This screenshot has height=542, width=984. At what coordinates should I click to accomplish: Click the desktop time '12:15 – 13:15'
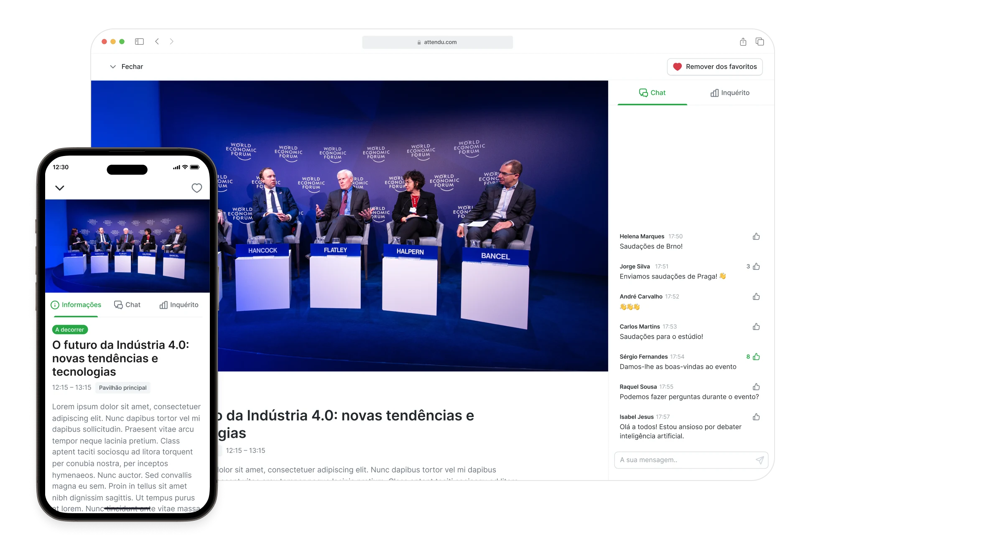click(x=245, y=450)
